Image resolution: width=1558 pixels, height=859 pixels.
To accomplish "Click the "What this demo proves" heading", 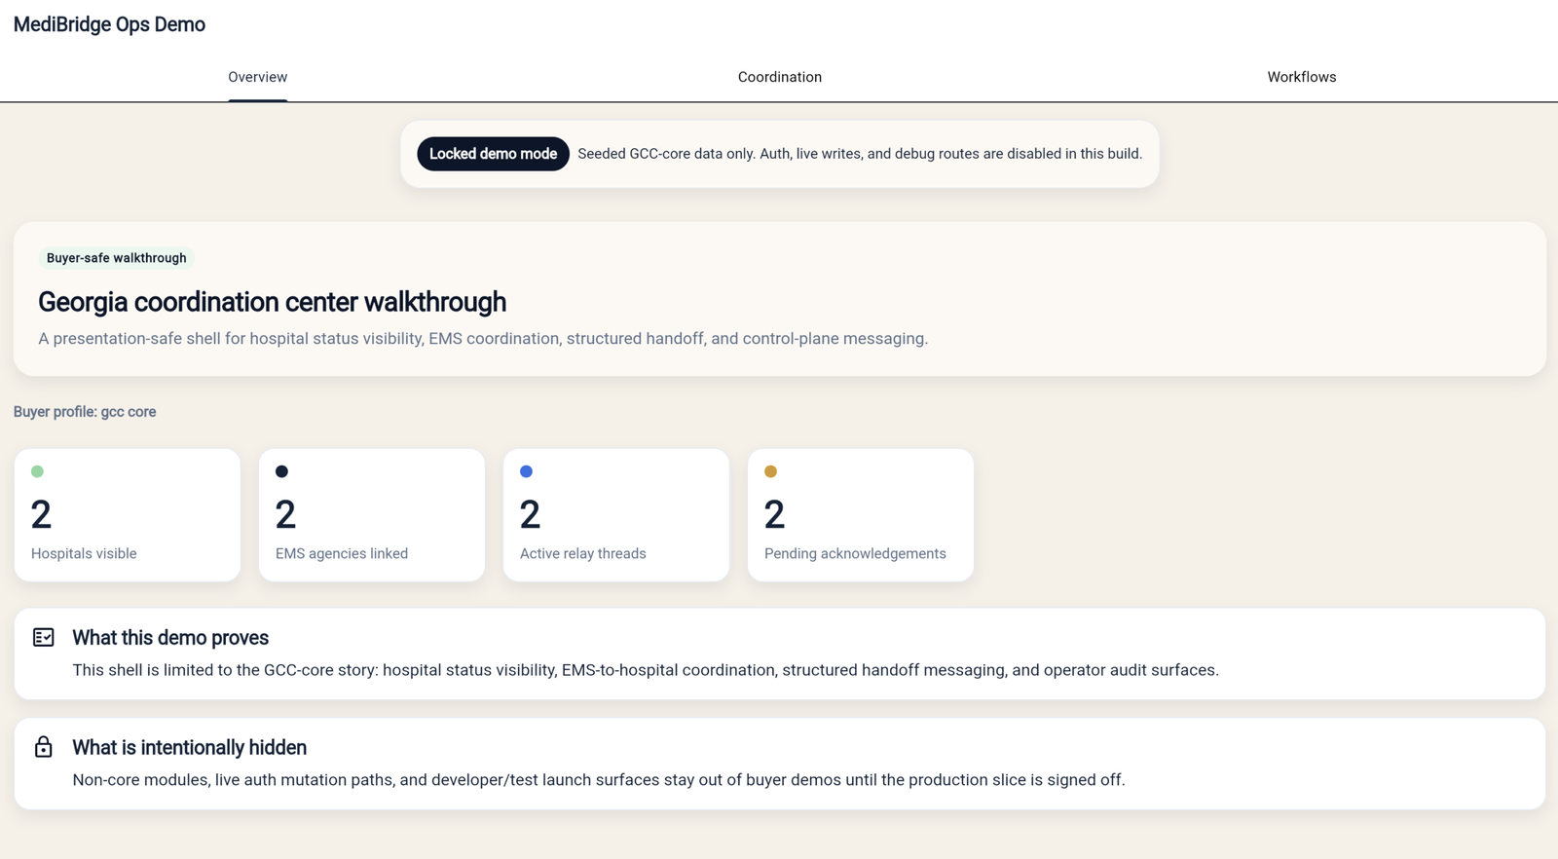I will 170,638.
